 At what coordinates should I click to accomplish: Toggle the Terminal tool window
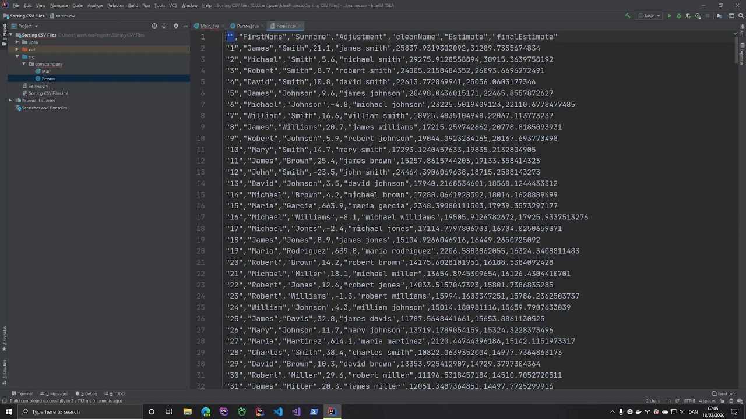click(x=23, y=394)
